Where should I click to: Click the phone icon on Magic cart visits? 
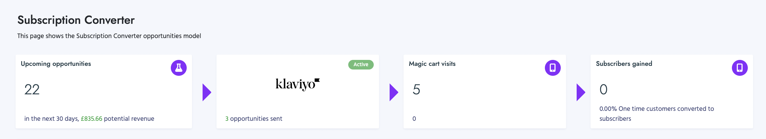tap(552, 68)
